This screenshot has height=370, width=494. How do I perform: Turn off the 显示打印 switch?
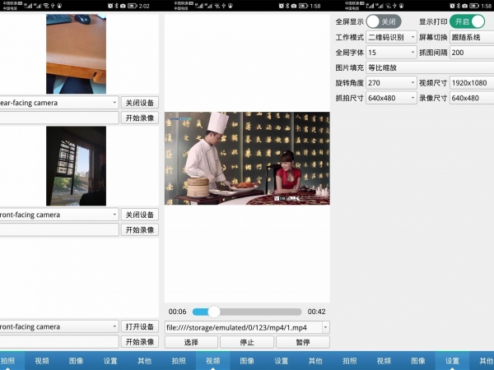click(467, 21)
